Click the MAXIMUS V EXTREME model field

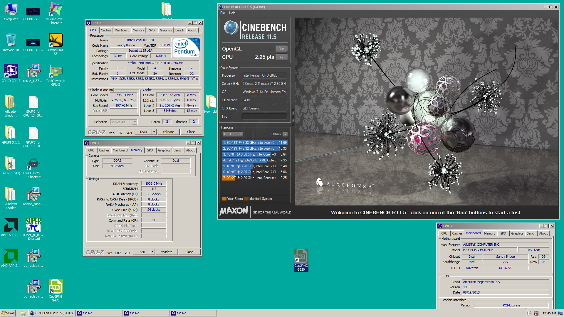tap(489, 250)
